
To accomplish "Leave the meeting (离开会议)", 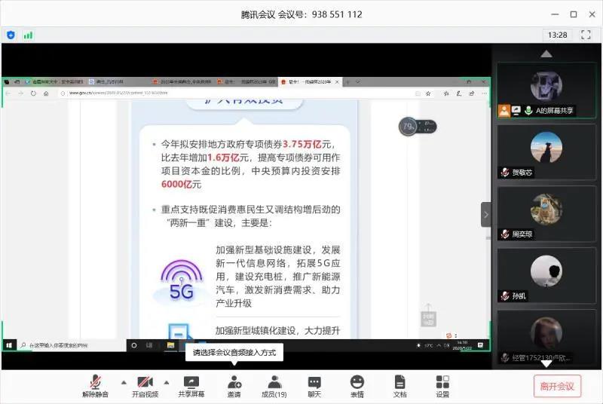I will pos(557,386).
